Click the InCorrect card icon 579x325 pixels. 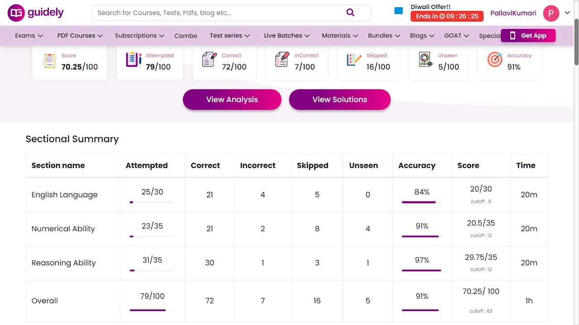282,60
